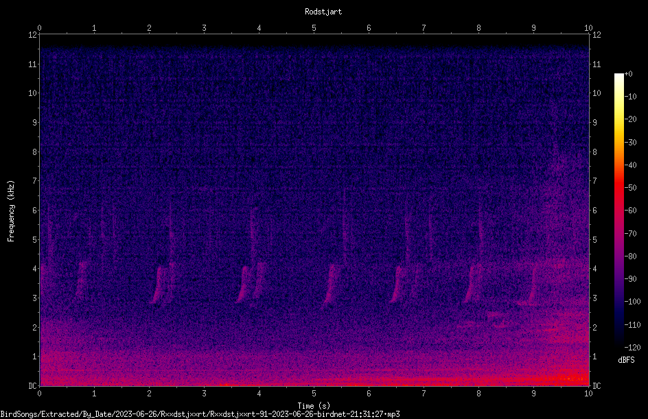Click the '7' tick on the left frequency axis
The image size is (648, 419).
[x=34, y=181]
